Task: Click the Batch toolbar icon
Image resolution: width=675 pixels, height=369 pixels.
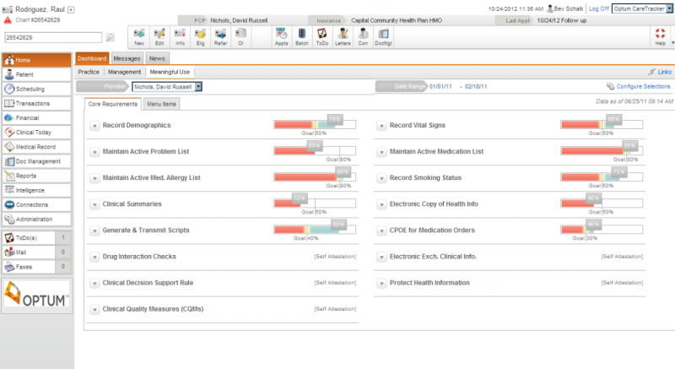Action: point(302,36)
